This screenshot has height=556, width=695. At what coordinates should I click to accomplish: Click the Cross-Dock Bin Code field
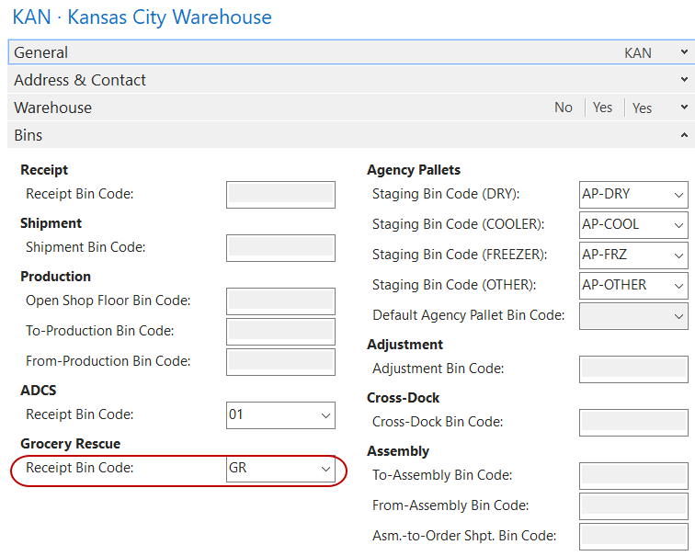pos(633,423)
